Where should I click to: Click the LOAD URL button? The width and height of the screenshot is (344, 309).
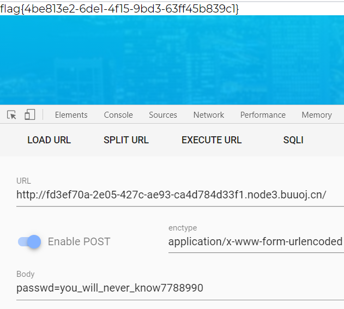point(49,140)
